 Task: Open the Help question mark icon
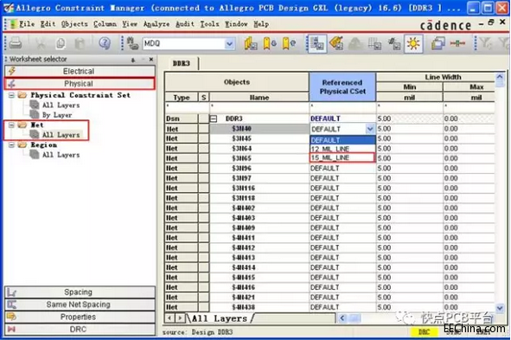[x=105, y=43]
